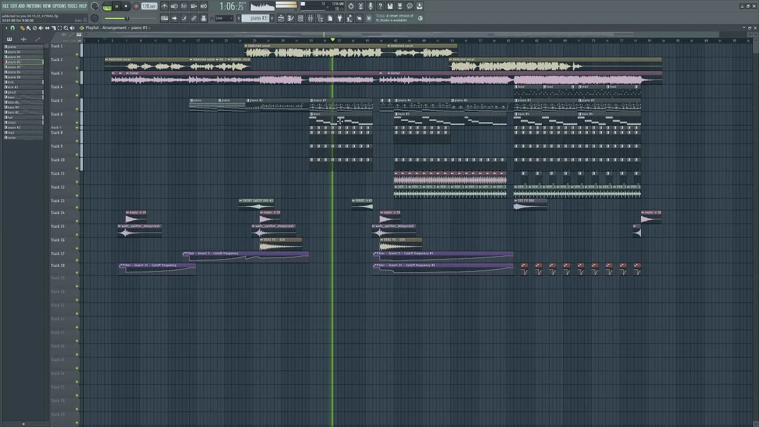
Task: Click the piano #3 breadcrumb label
Action: [139, 28]
